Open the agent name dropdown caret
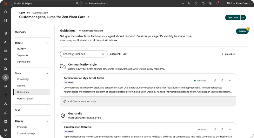This screenshot has width=254, height=138. pyautogui.click(x=89, y=17)
